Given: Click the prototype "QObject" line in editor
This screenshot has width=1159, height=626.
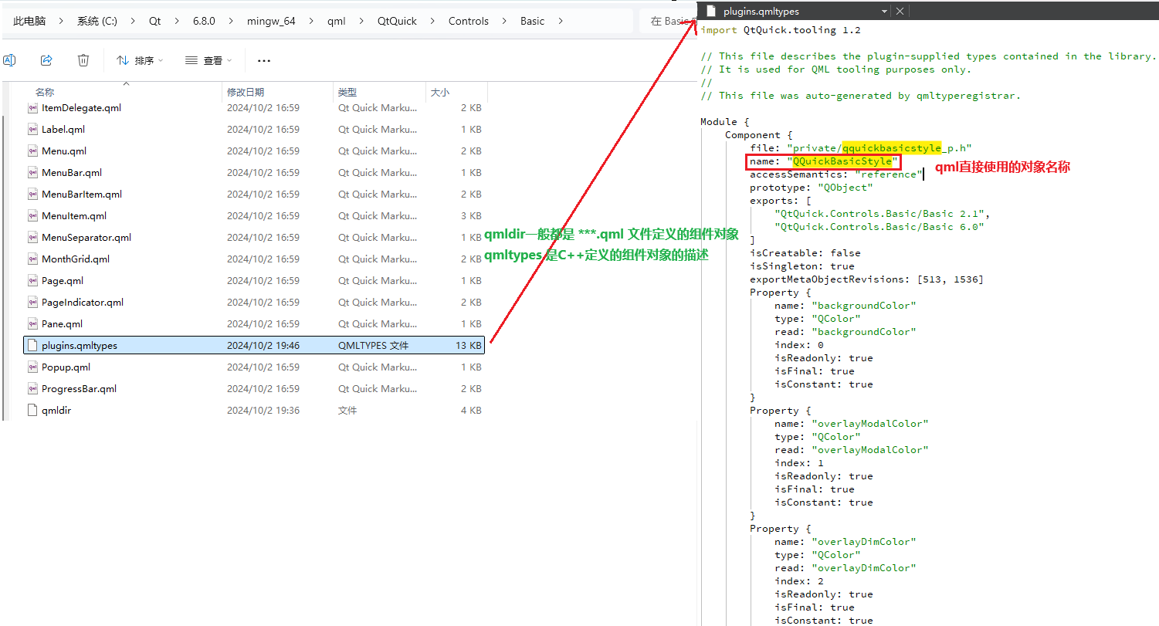Looking at the screenshot, I should [x=812, y=188].
